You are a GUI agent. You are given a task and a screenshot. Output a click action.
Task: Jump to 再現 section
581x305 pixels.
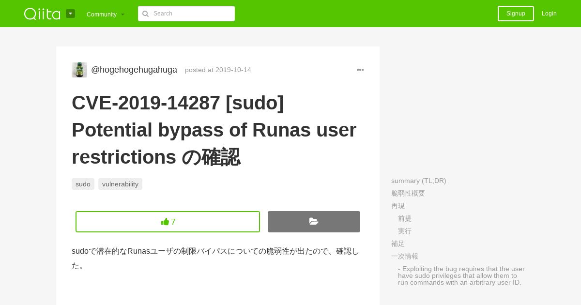(x=398, y=206)
